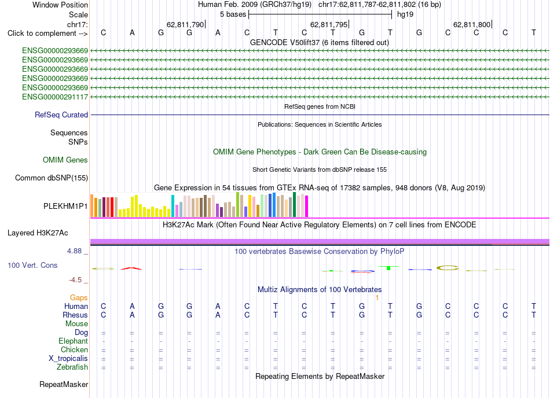The height and width of the screenshot is (398, 550).
Task: Open the OMIM Genes track label
Action: (x=65, y=160)
